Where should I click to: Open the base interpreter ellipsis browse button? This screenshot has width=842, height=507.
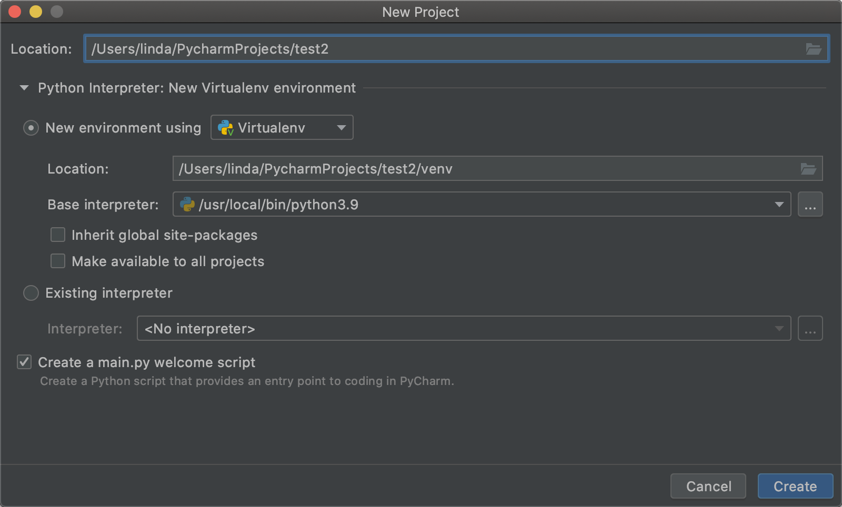click(x=810, y=205)
